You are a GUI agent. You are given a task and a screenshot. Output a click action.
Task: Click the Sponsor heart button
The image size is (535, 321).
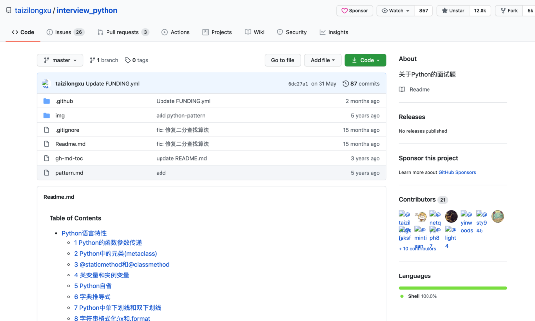[x=355, y=11]
